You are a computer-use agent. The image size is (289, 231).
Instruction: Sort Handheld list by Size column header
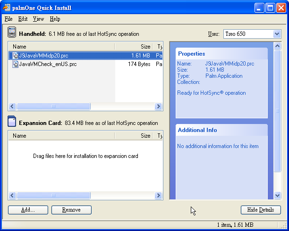(x=134, y=47)
